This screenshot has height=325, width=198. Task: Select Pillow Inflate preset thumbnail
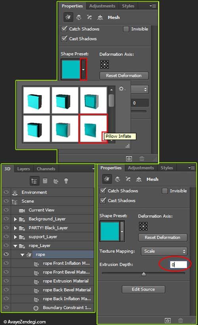93,128
